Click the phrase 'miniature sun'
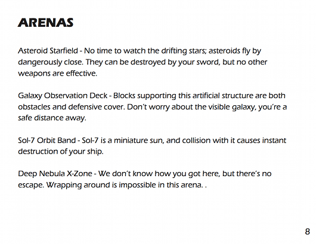The width and height of the screenshot is (316, 244). coord(138,140)
